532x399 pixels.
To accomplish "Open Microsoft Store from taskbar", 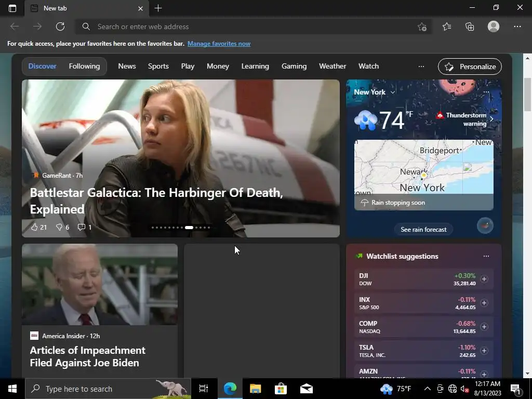I will (281, 389).
